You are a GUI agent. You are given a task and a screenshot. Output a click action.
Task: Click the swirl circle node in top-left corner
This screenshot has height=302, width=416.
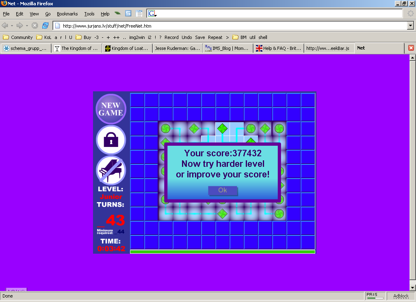pos(166,129)
